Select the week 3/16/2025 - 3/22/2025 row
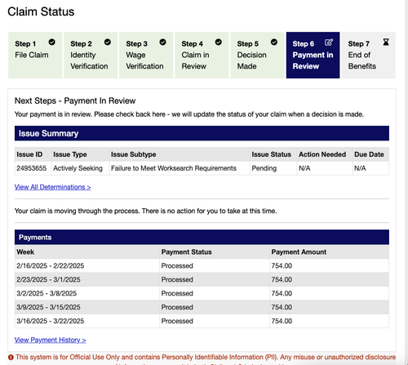 click(202, 321)
